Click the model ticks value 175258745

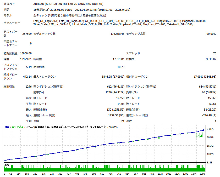pyautogui.click(x=117, y=34)
